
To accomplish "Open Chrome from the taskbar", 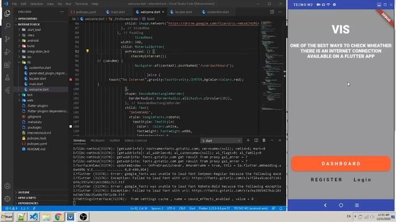I will 58,216.
